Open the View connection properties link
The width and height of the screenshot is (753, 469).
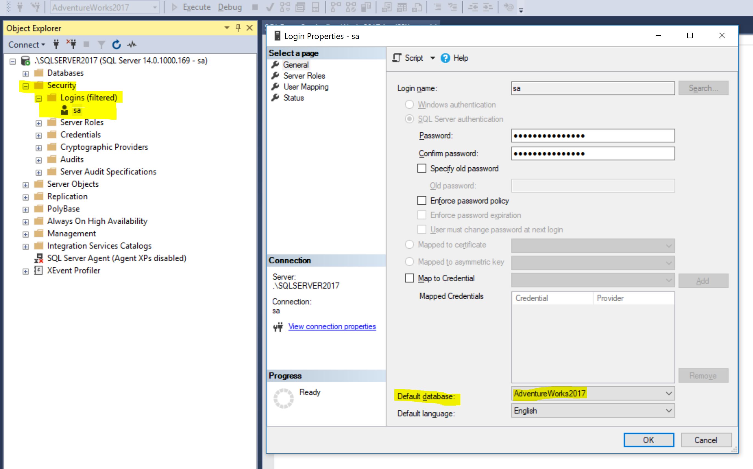pos(332,326)
